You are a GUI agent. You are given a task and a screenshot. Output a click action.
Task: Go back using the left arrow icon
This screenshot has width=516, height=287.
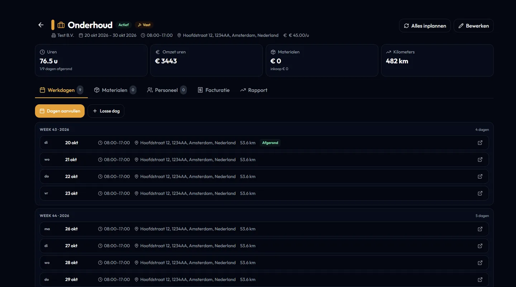tap(41, 25)
